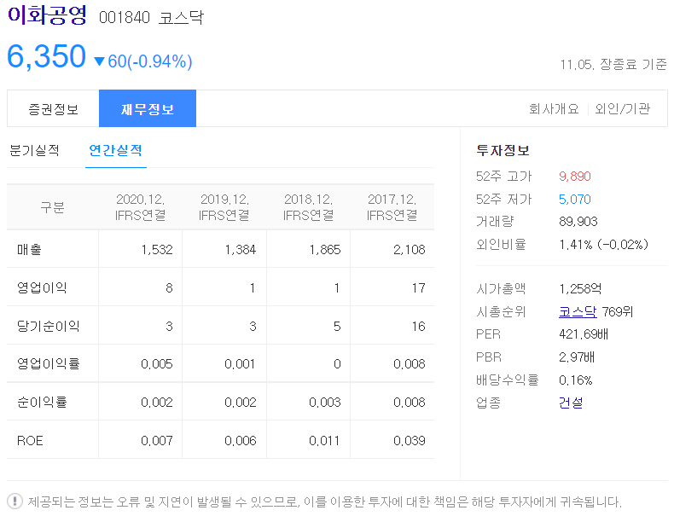
Task: Click the 2018.12. IFRS연결 column header
Action: pos(308,207)
